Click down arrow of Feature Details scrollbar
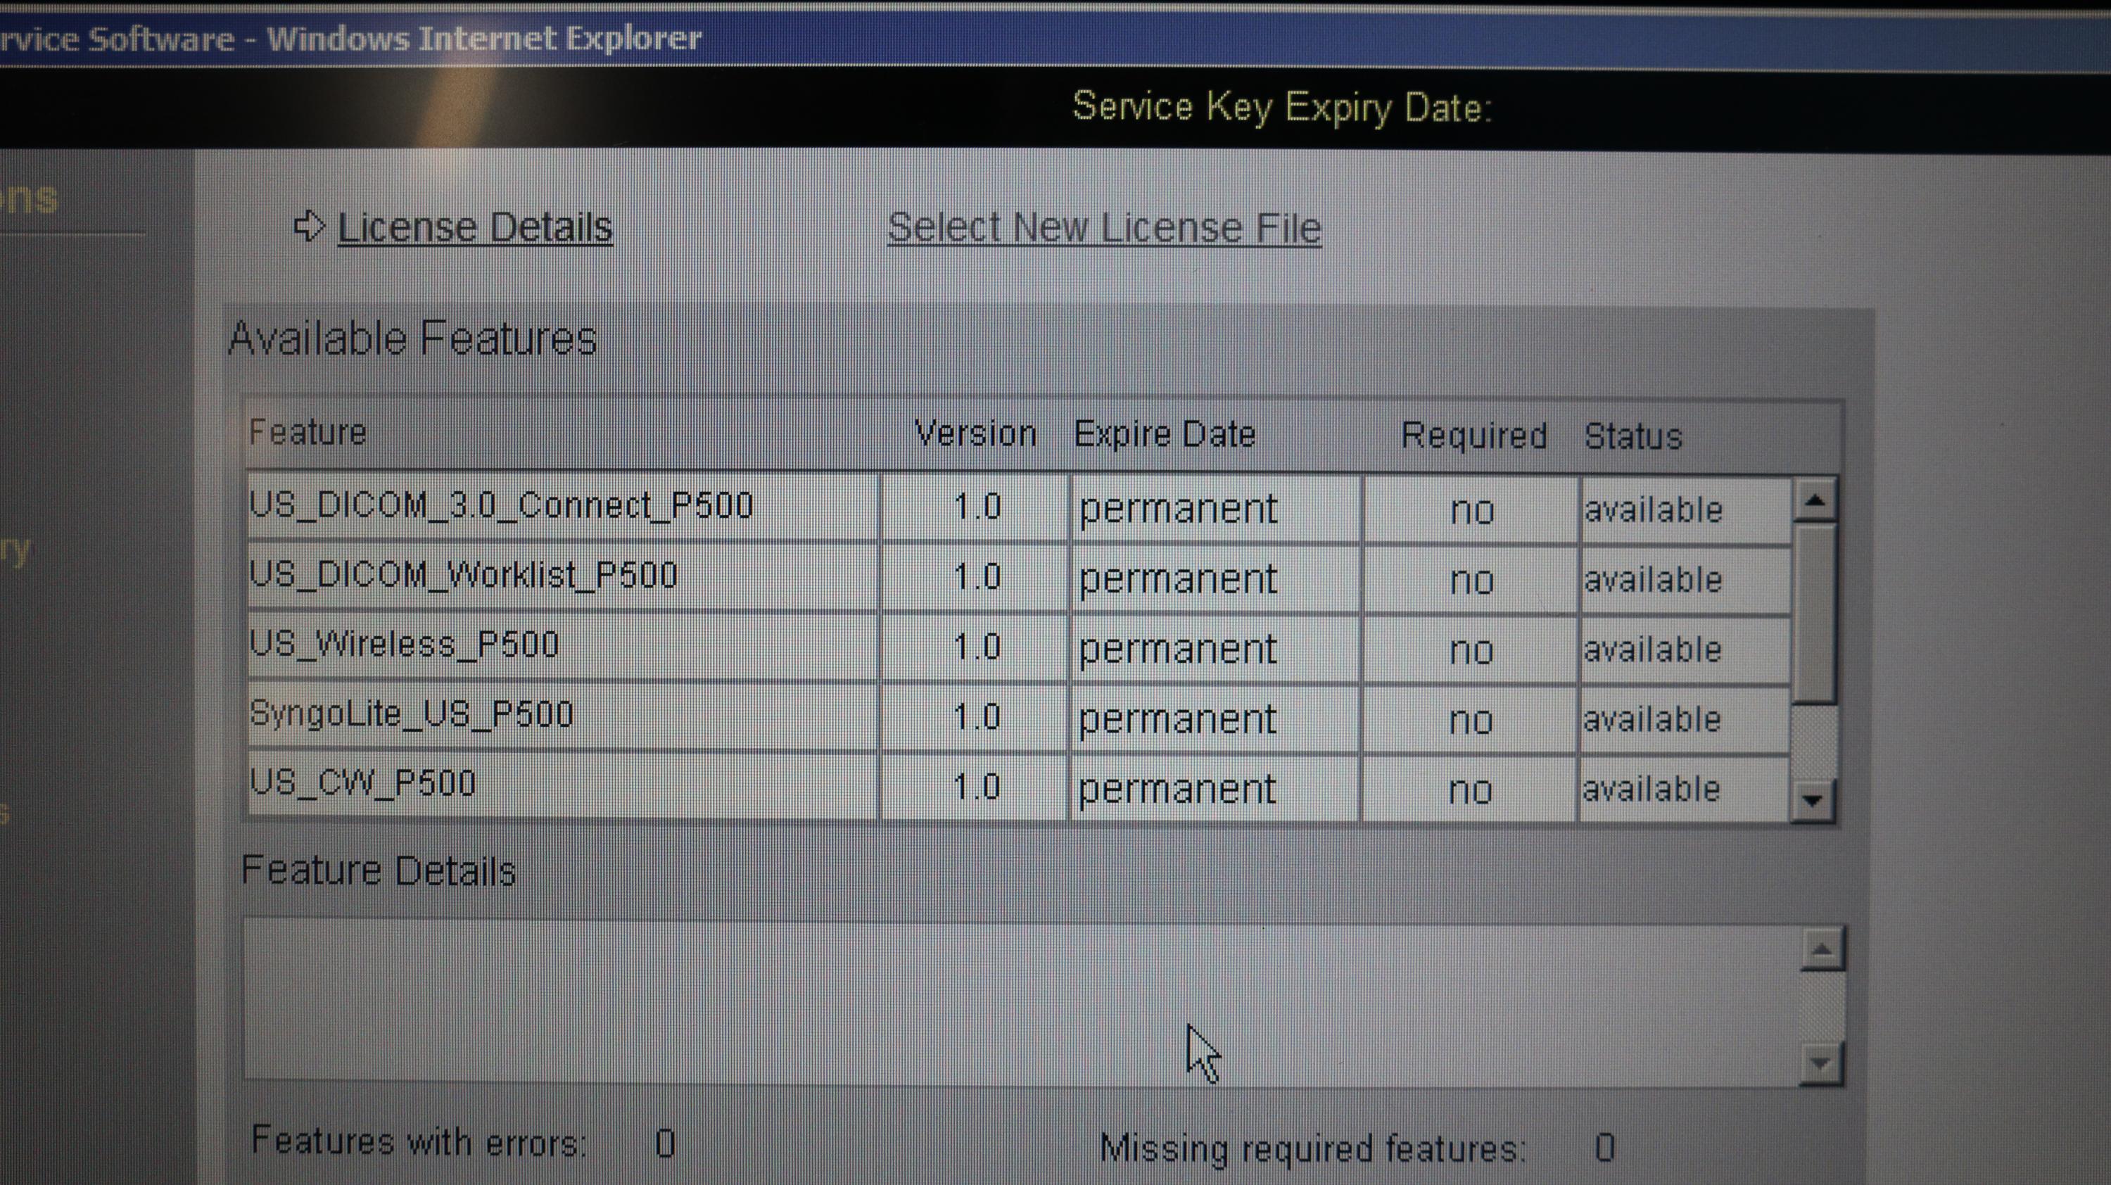Viewport: 2111px width, 1185px height. [1821, 1063]
